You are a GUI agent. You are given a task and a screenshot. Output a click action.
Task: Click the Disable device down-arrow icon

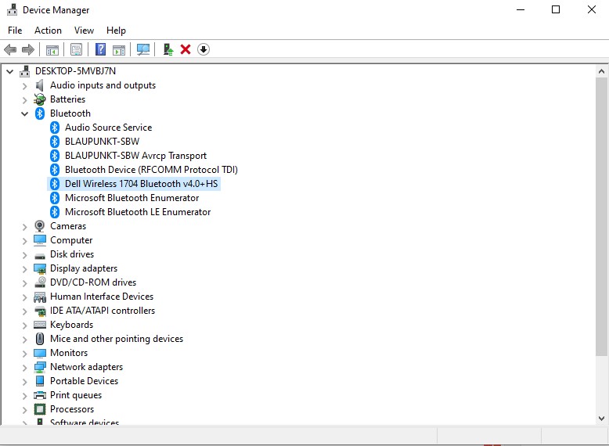[x=203, y=49]
